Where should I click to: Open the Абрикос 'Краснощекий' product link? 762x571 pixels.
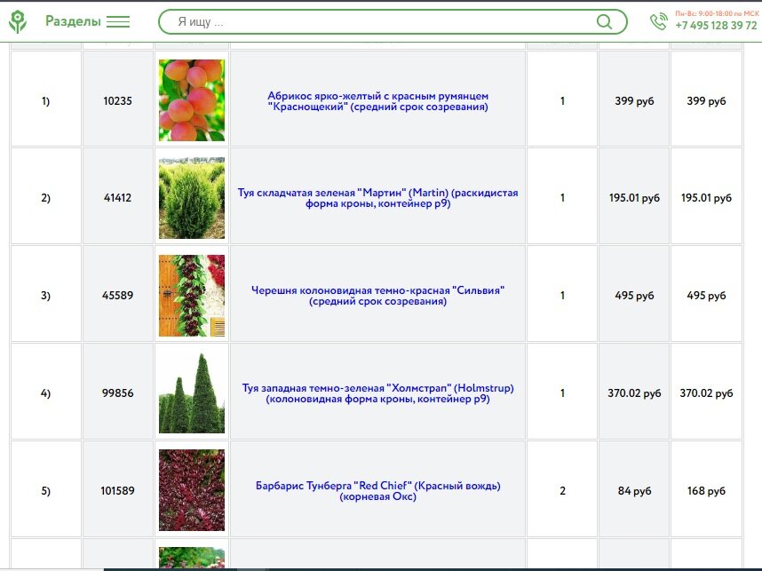(378, 101)
